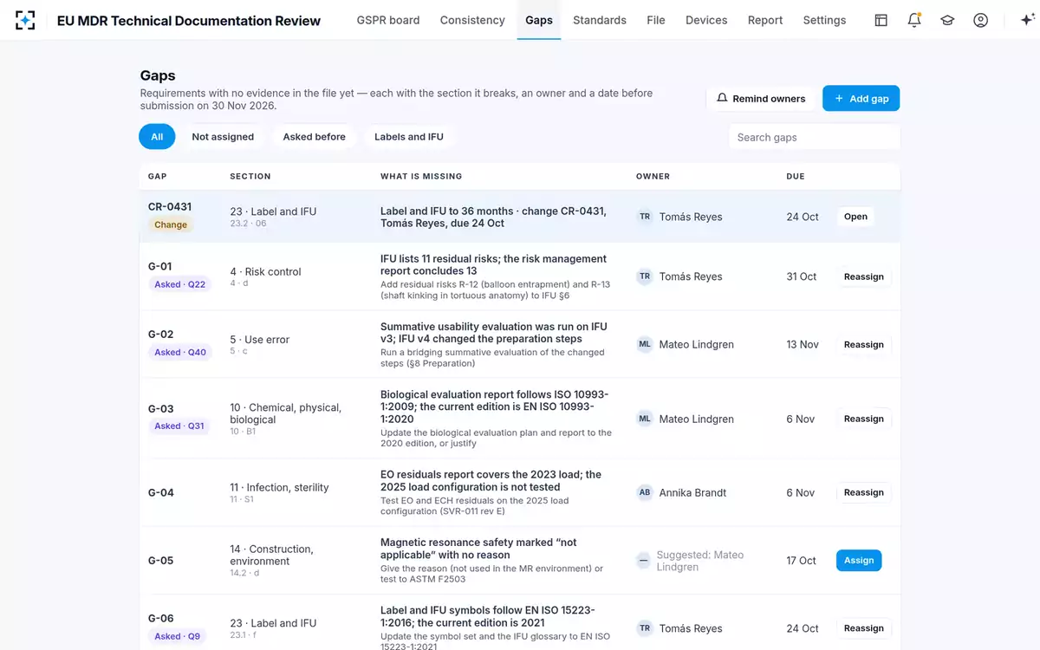Click the OWNER column header
The height and width of the screenshot is (650, 1040).
coord(653,176)
